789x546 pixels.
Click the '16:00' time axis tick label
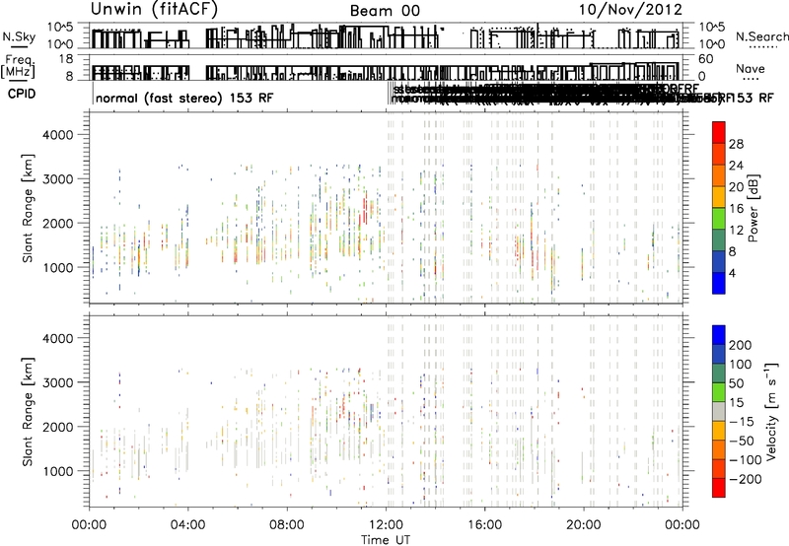point(484,525)
